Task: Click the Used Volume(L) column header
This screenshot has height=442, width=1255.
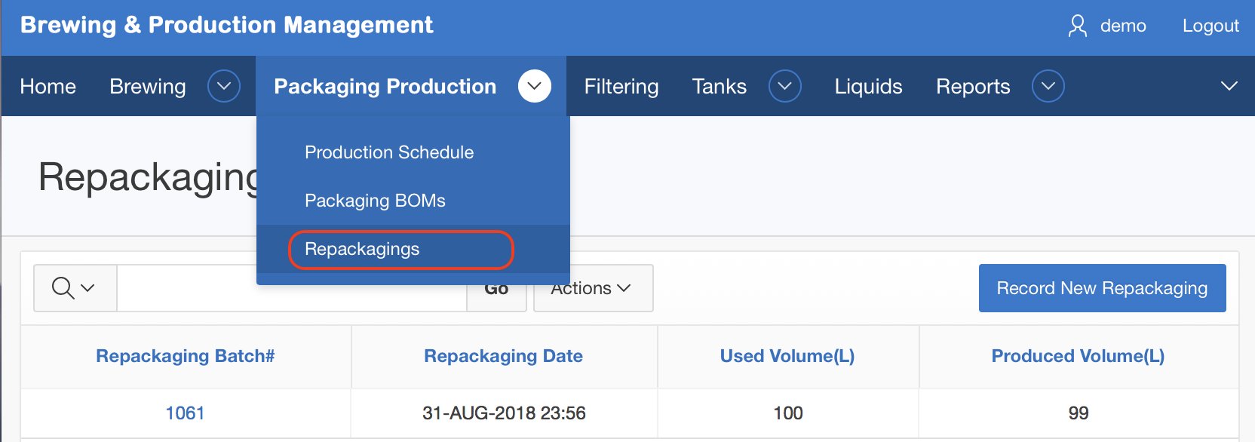Action: pyautogui.click(x=787, y=356)
